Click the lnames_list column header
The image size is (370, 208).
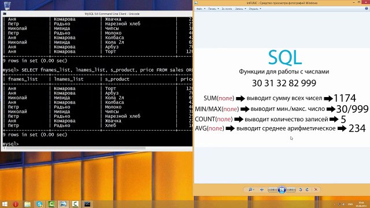tap(69, 79)
